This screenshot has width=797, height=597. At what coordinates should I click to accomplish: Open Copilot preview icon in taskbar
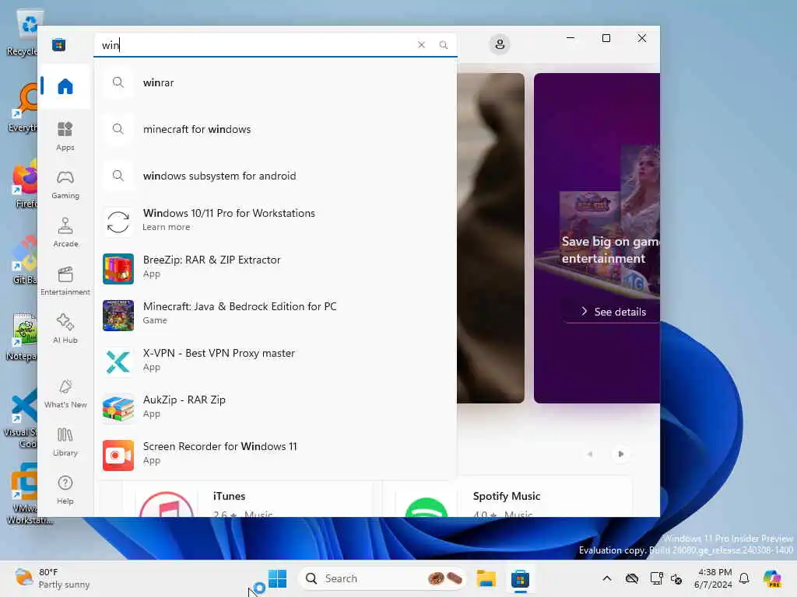772,578
